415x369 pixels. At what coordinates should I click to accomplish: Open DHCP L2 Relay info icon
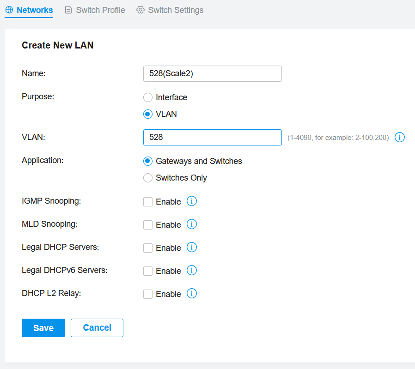click(192, 293)
